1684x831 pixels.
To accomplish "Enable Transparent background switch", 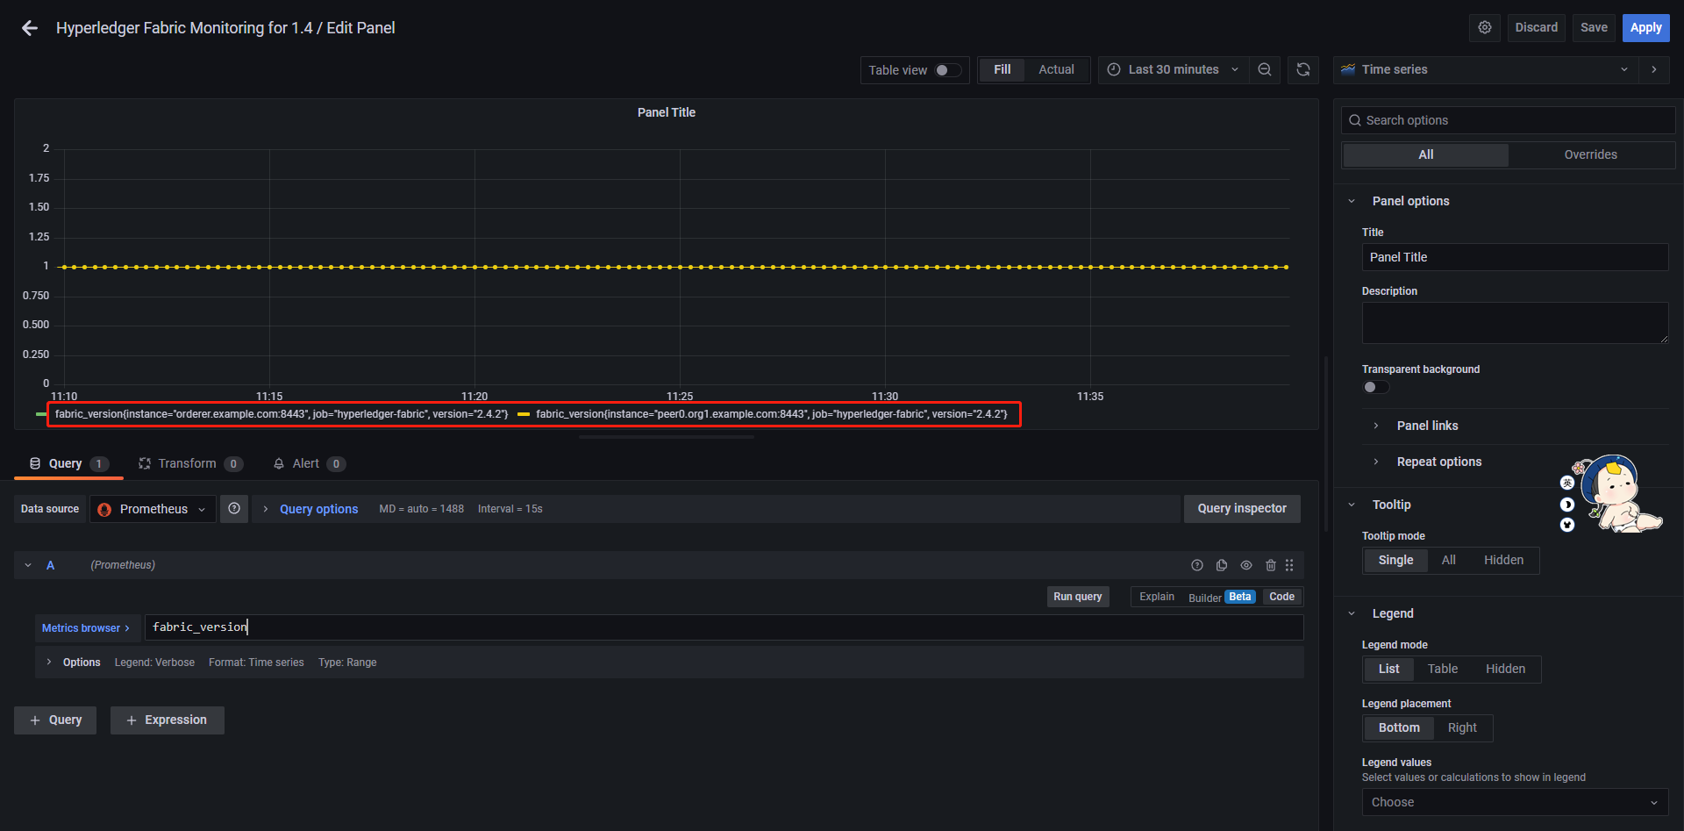I will (x=1376, y=387).
